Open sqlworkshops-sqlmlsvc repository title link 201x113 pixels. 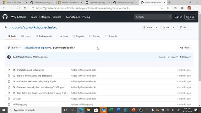[41, 27]
